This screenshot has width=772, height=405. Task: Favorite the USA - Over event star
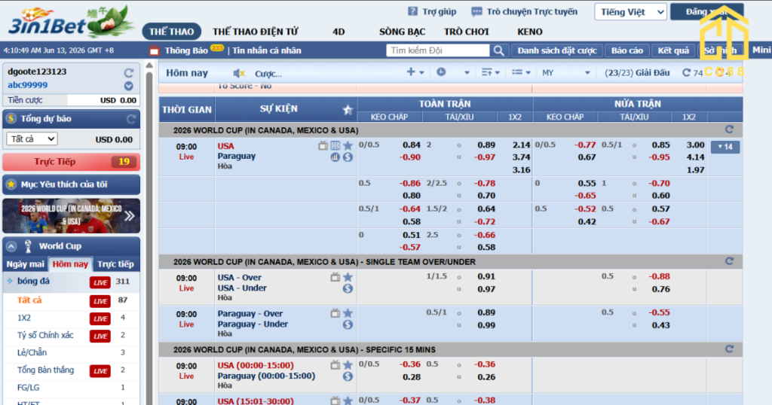tap(348, 277)
